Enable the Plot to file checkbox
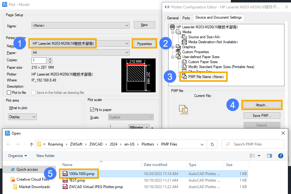 9,92
